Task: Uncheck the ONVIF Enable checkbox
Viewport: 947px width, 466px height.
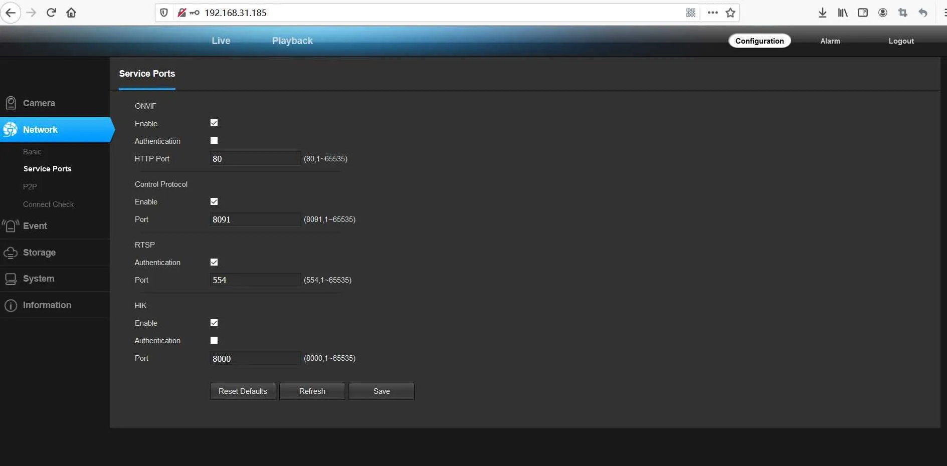Action: (214, 123)
